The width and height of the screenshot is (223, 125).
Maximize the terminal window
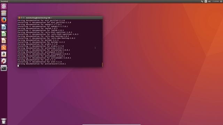pyautogui.click(x=24, y=18)
